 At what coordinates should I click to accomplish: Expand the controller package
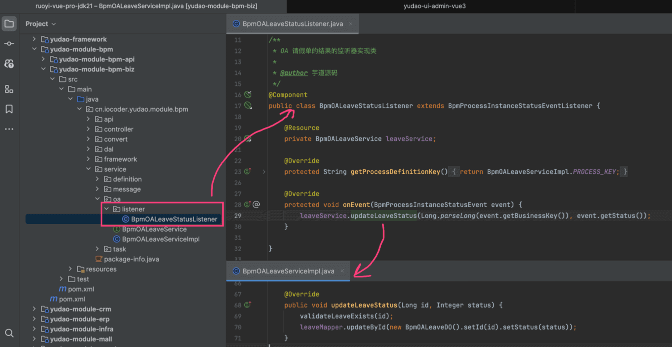point(88,129)
